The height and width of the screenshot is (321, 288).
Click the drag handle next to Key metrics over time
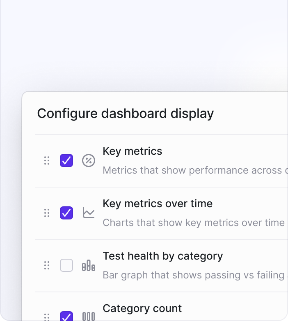pos(47,213)
